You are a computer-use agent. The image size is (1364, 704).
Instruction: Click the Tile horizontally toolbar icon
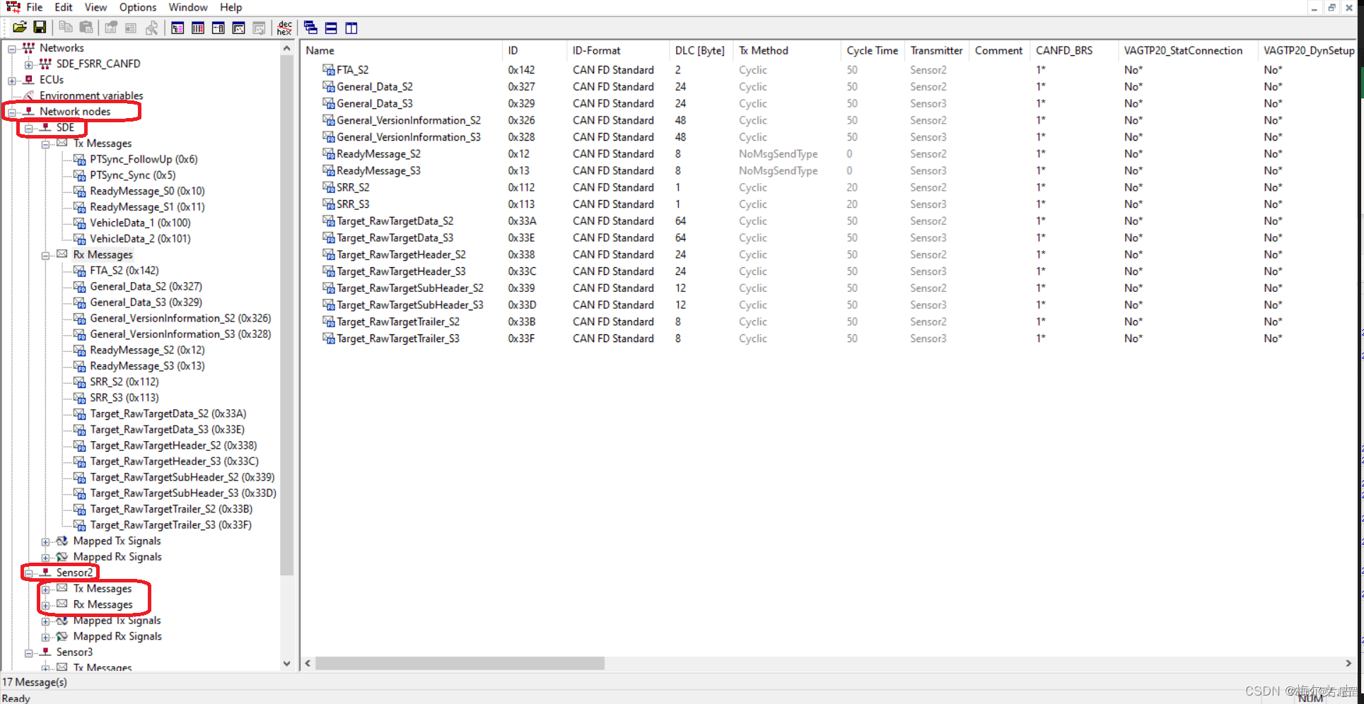(331, 28)
